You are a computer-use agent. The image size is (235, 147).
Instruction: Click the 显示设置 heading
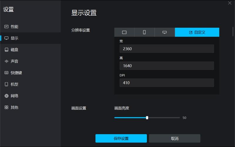pos(84,13)
